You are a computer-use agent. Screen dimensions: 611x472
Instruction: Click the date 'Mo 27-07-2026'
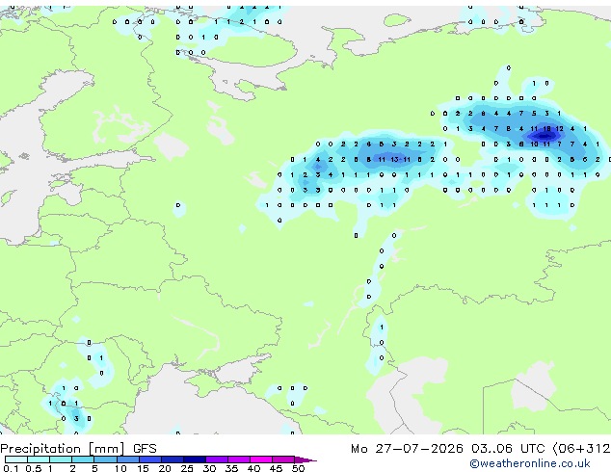click(407, 449)
